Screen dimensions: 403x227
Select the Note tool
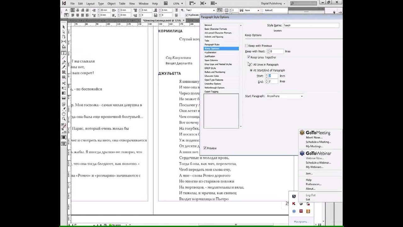64,104
